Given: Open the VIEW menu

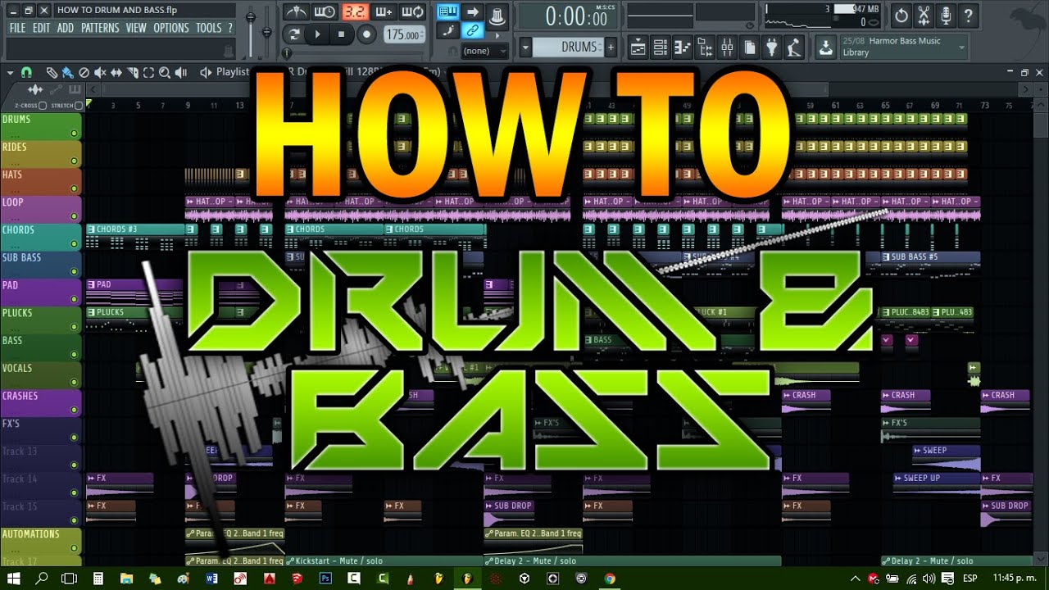Looking at the screenshot, I should click(136, 28).
